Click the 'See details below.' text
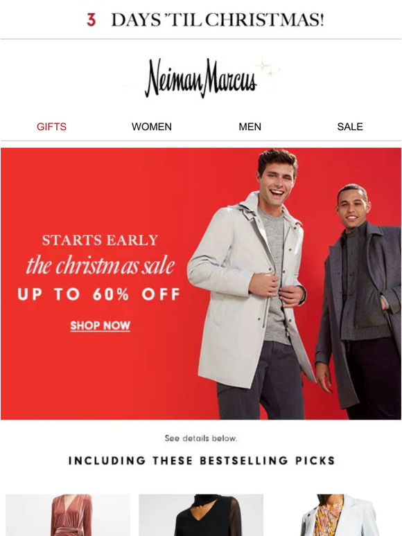The image size is (402, 536). click(201, 438)
